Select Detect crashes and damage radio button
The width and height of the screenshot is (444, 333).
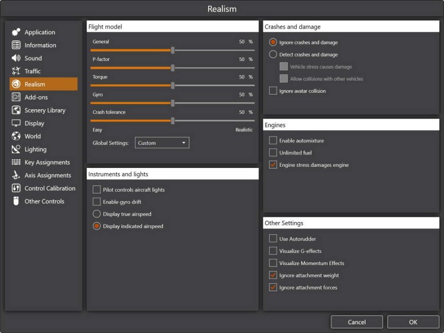pos(273,55)
